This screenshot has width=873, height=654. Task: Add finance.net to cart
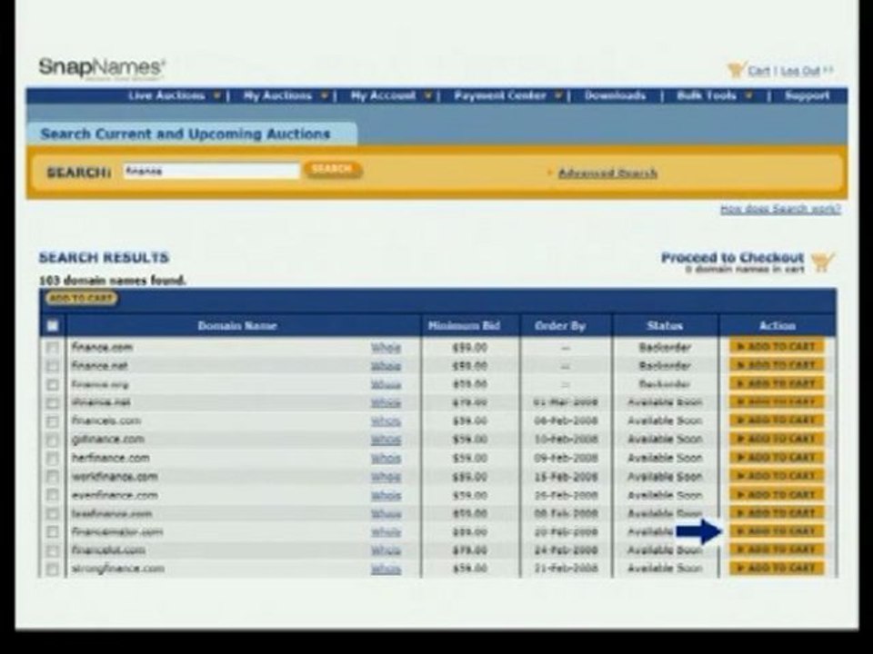click(x=777, y=365)
